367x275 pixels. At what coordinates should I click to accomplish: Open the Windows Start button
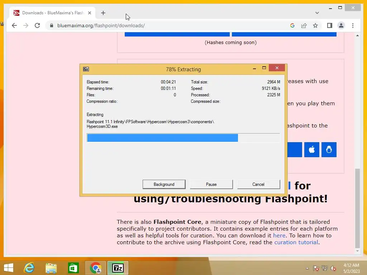point(9,268)
